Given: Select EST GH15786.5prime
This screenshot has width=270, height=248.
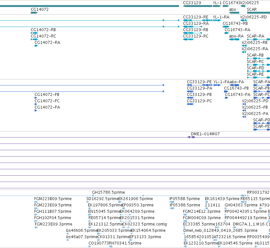Looking at the screenshot, I should [109, 192].
